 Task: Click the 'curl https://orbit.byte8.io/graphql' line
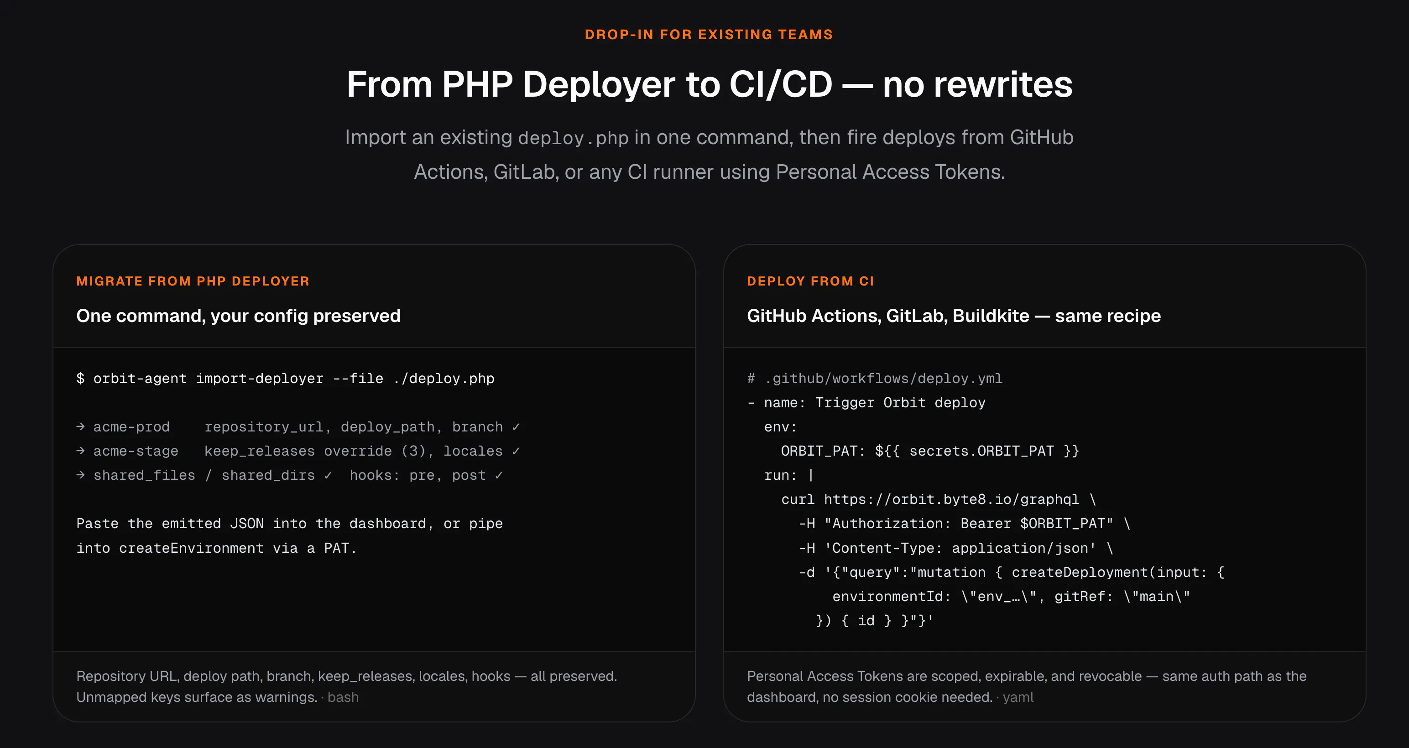click(939, 500)
